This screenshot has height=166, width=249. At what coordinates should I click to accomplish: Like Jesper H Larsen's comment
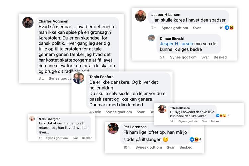coord(179,28)
